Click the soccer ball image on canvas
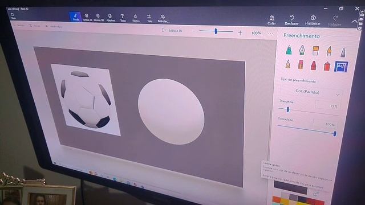The width and height of the screenshot is (365, 205). pos(86,100)
